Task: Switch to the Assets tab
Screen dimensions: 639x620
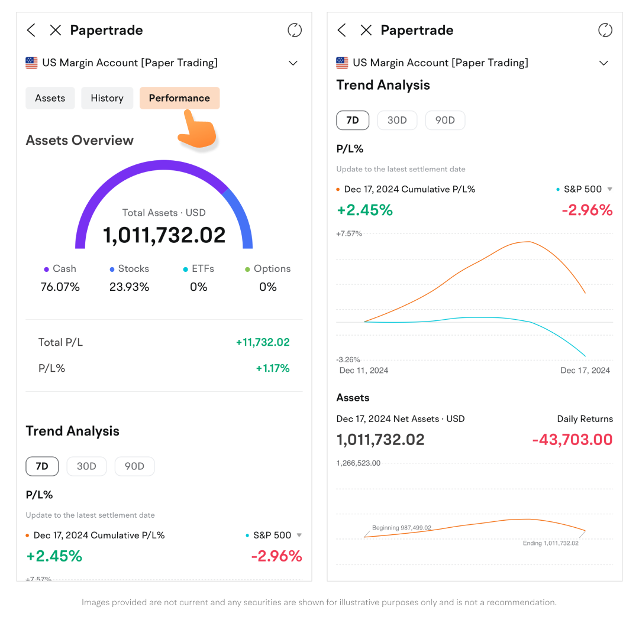Action: tap(50, 98)
